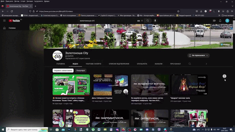Select the Популярні filter chip
The width and height of the screenshot is (235, 132).
pyautogui.click(x=81, y=70)
